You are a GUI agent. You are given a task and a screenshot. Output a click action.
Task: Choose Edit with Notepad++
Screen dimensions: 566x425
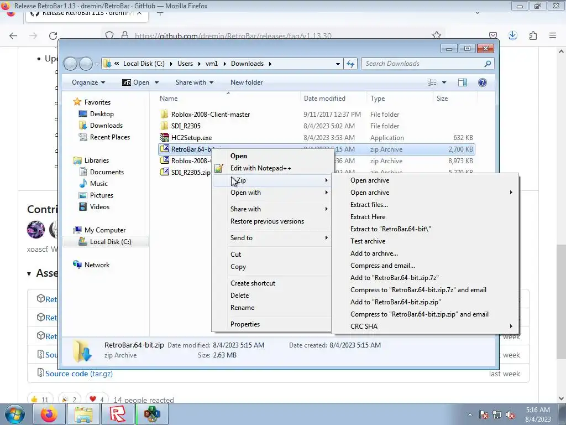261,168
